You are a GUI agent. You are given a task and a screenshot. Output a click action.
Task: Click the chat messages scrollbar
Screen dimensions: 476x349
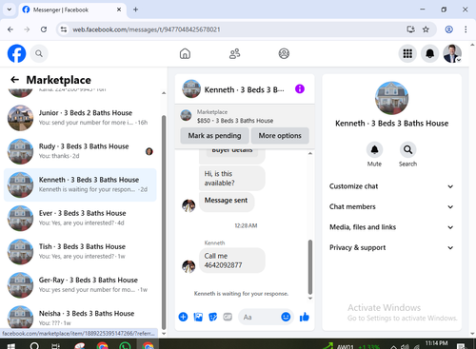point(310,267)
